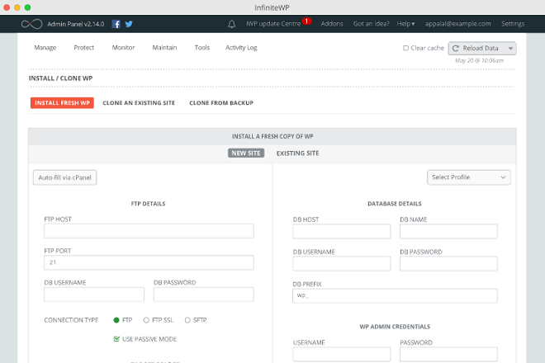Switch to the Existing Site tab

[298, 153]
